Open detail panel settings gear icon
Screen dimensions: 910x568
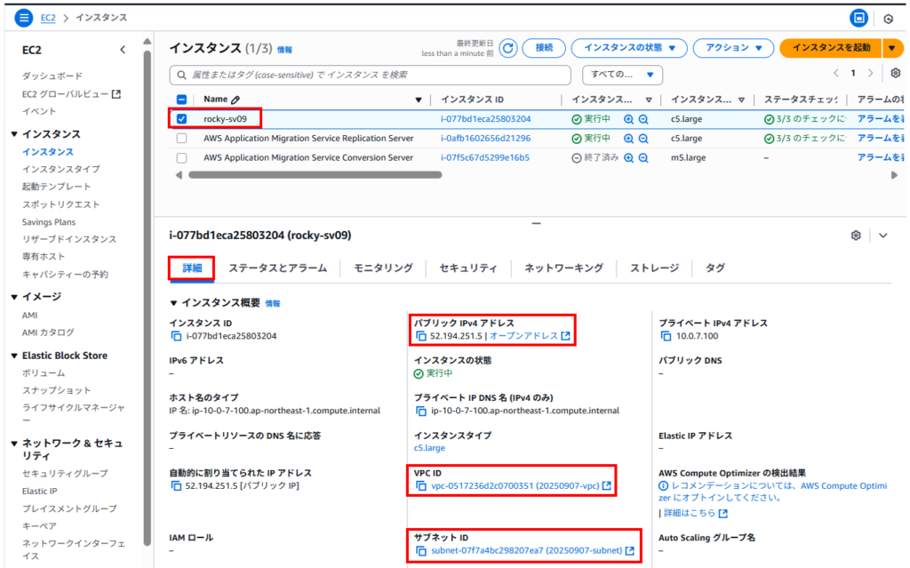click(x=856, y=236)
